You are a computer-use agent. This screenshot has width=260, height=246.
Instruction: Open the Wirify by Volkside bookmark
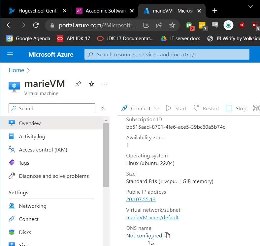(x=233, y=39)
